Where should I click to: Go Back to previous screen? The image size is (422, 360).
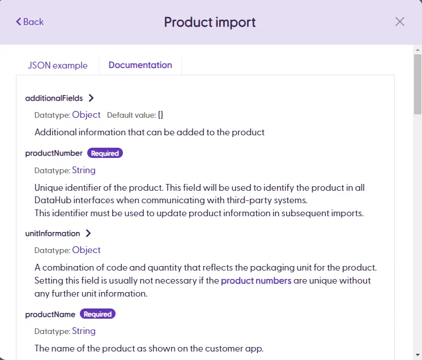pos(29,22)
